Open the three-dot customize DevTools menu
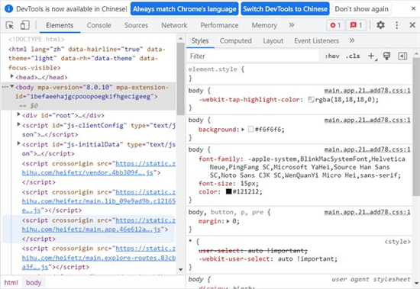Image resolution: width=420 pixels, height=289 pixels. 396,25
